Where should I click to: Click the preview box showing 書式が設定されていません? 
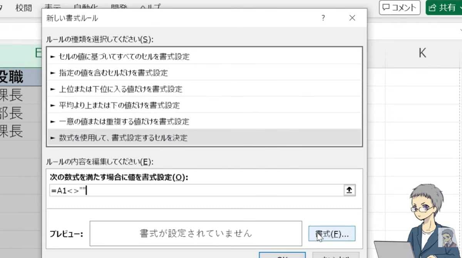pyautogui.click(x=196, y=233)
